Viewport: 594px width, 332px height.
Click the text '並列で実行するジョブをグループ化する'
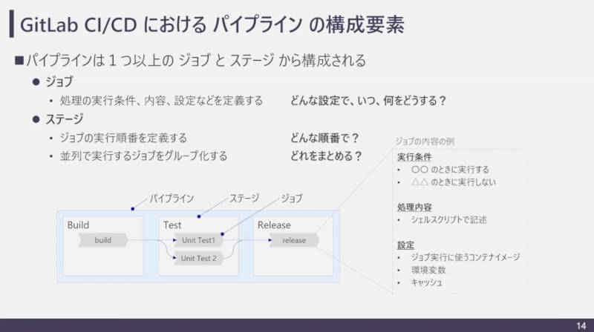143,156
